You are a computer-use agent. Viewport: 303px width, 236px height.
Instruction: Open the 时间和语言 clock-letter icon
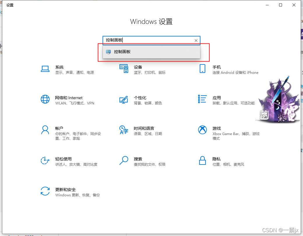pos(124,130)
